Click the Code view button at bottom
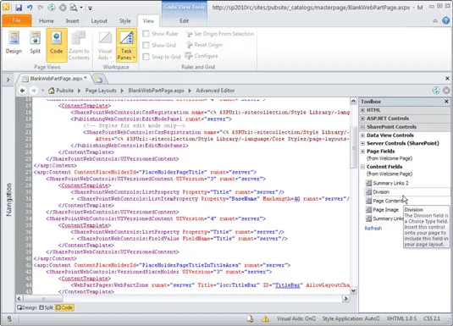The width and height of the screenshot is (453, 326). pos(64,307)
